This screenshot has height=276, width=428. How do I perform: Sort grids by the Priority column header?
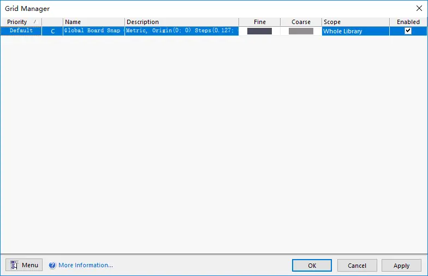click(21, 22)
